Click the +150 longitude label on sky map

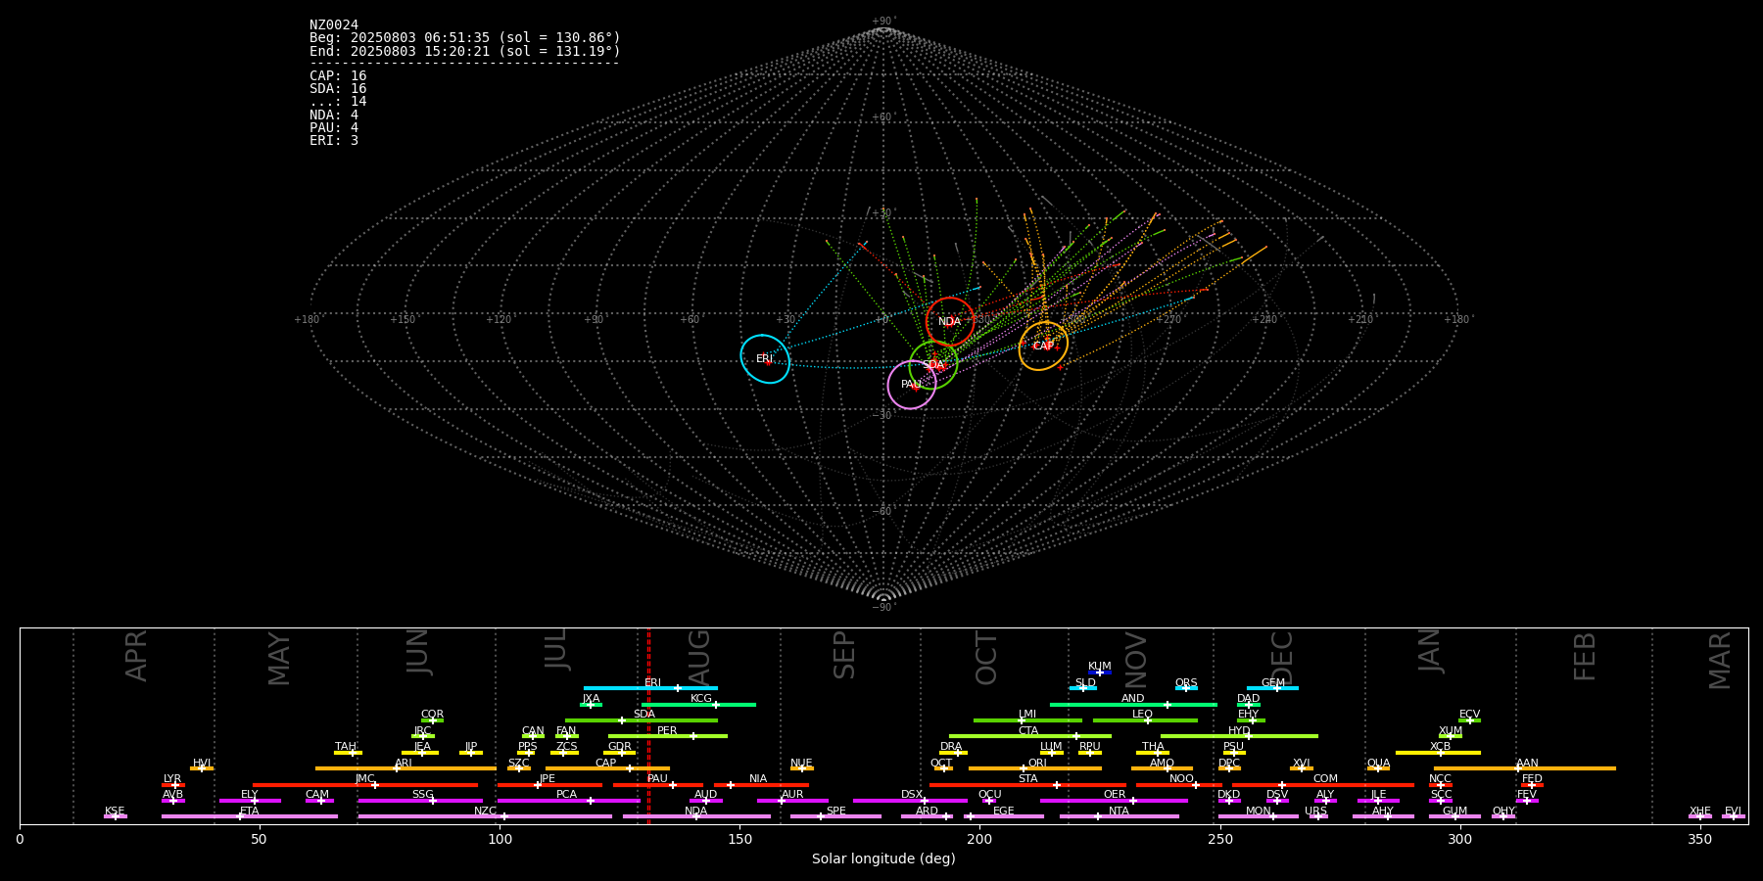pos(403,319)
